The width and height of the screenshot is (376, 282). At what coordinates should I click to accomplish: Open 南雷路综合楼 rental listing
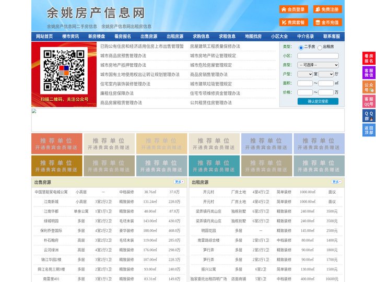pyautogui.click(x=208, y=240)
